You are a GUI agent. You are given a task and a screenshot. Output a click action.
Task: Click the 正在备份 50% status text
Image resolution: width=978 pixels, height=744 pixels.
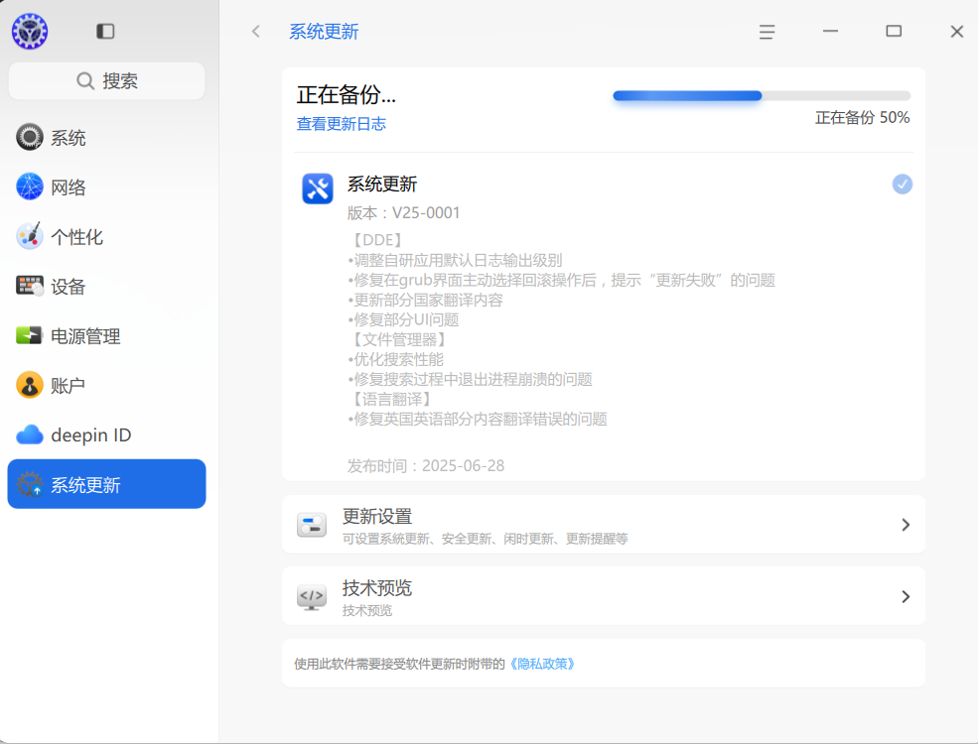tap(862, 118)
